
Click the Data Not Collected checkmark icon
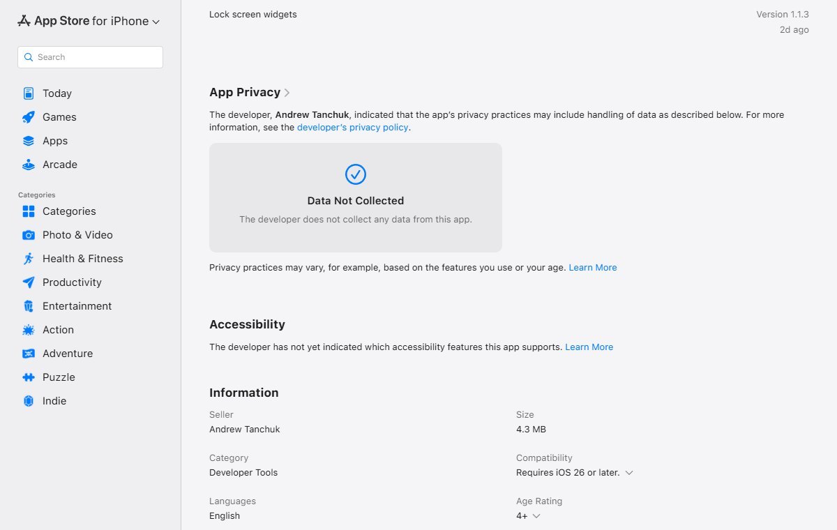pos(356,174)
